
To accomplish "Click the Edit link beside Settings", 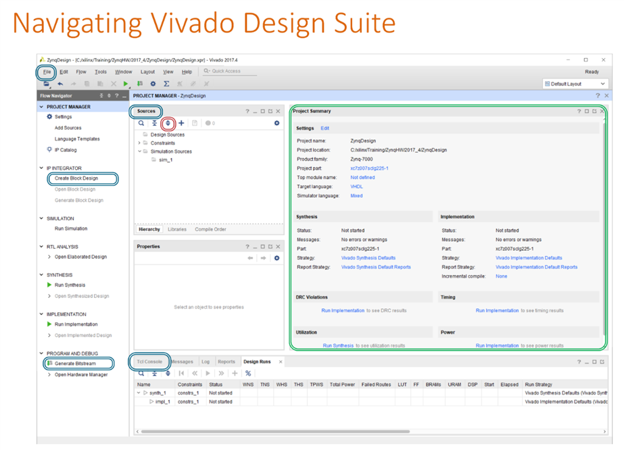I will (x=325, y=128).
